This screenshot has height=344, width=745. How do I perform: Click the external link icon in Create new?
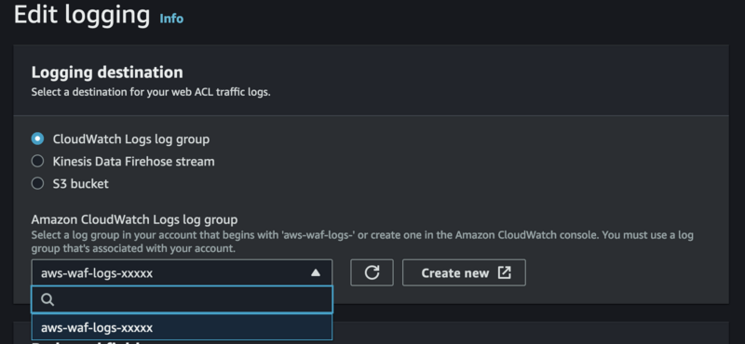(504, 272)
